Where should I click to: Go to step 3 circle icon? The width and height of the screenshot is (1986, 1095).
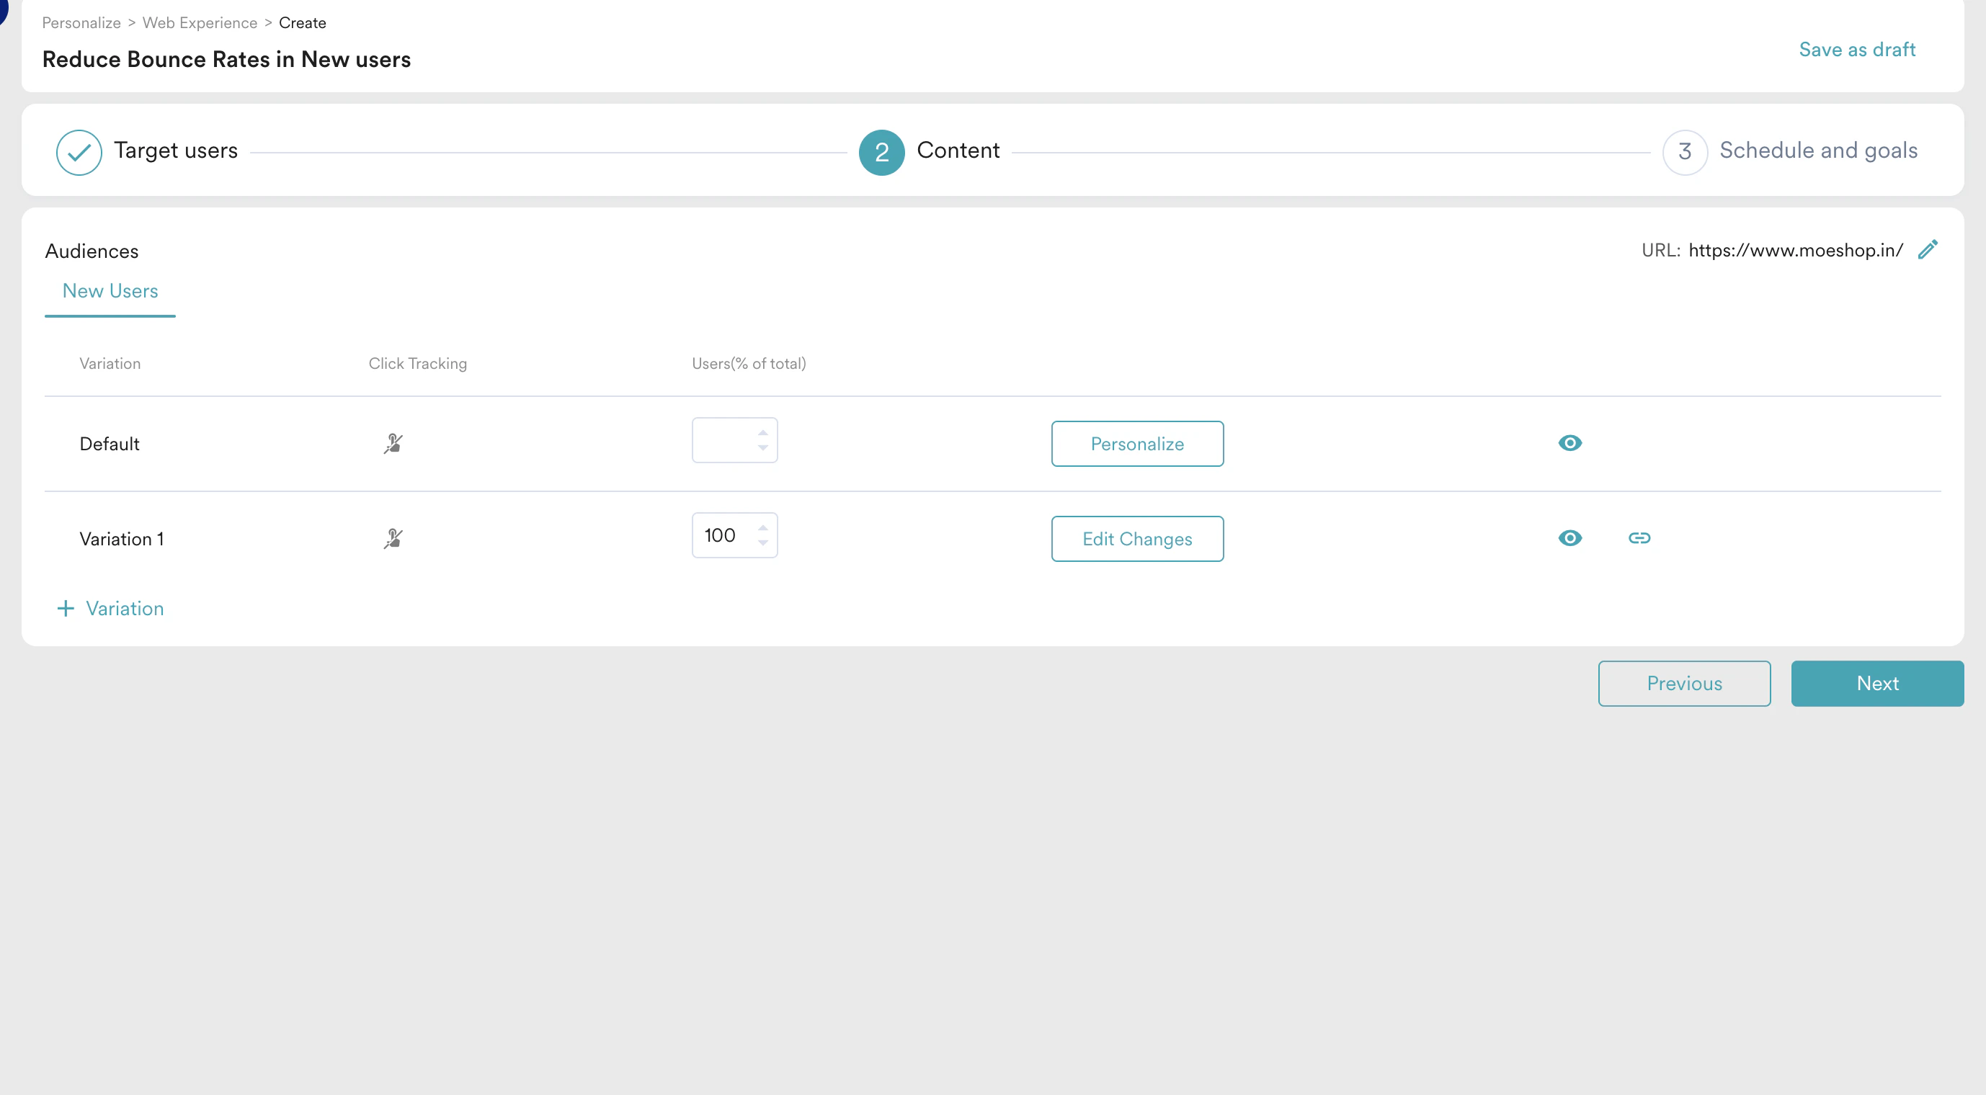pyautogui.click(x=1685, y=152)
